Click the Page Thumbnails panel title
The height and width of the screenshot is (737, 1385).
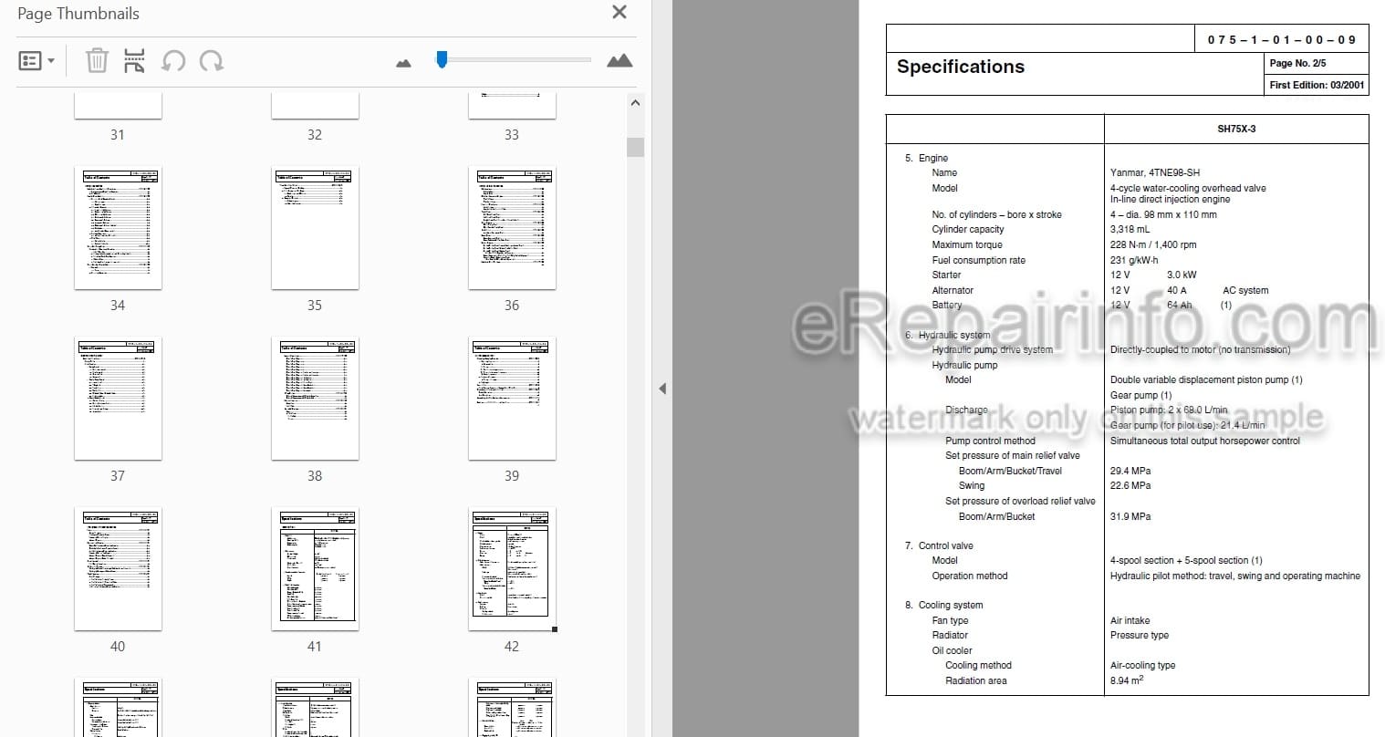[x=78, y=14]
